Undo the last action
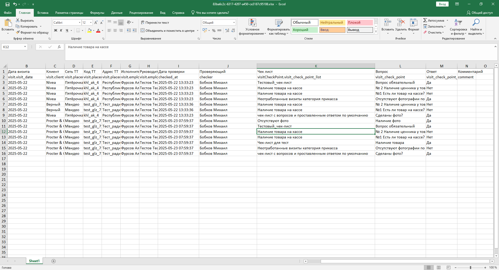Viewport: 499px width, 270px height. (x=15, y=4)
